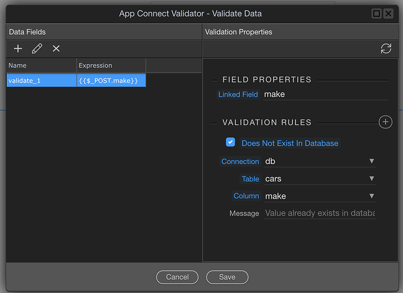Screen dimensions: 403x293
Task: Click the Message label text
Action: click(244, 213)
